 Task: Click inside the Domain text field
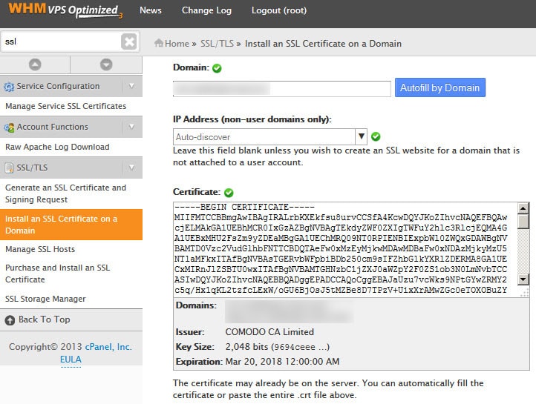[x=282, y=89]
